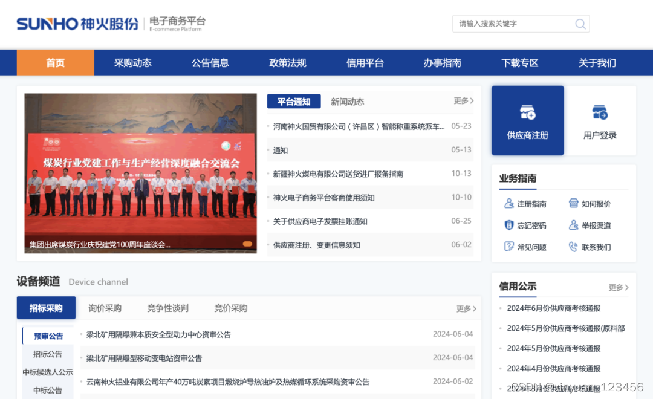653x399 pixels.
Task: Click the search magnifier icon
Action: 580,24
